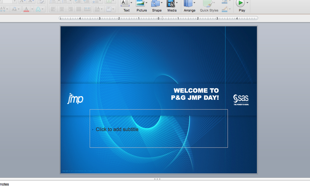The width and height of the screenshot is (310, 194).
Task: Open the Play dropdown arrow
Action: click(247, 3)
